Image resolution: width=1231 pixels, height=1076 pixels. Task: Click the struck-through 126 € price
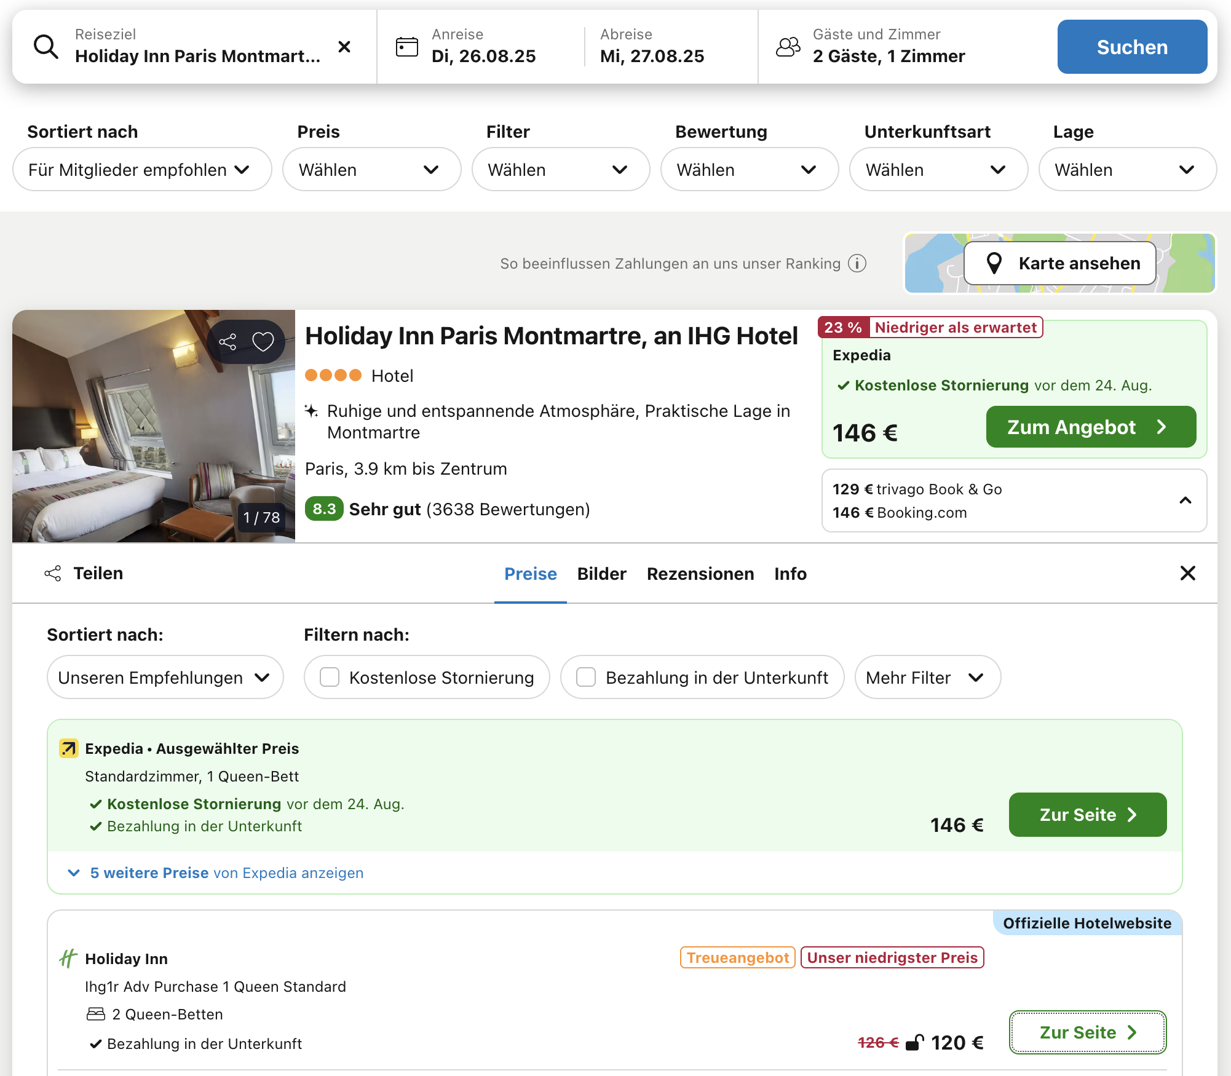tap(878, 1043)
